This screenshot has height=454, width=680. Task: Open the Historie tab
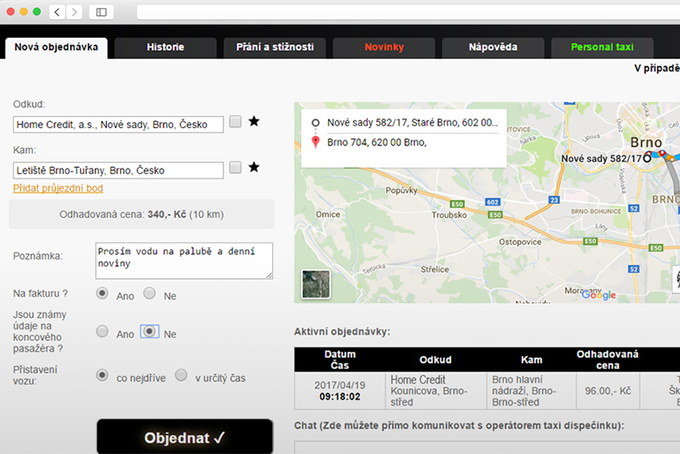(165, 47)
